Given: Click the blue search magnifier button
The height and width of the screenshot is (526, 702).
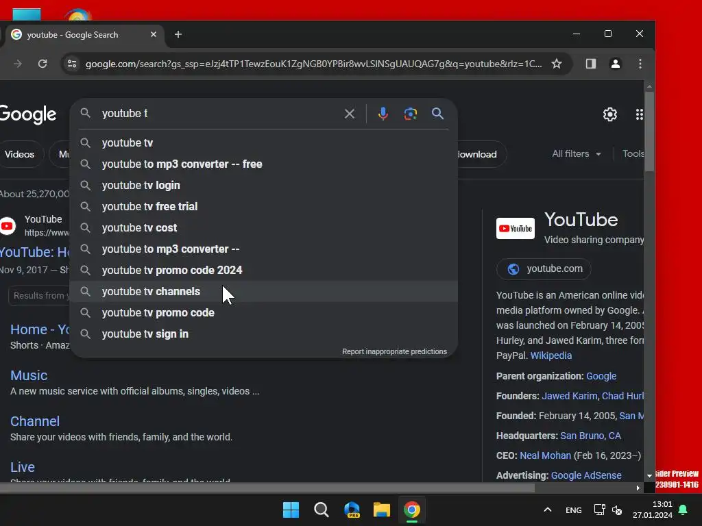Looking at the screenshot, I should pos(438,114).
